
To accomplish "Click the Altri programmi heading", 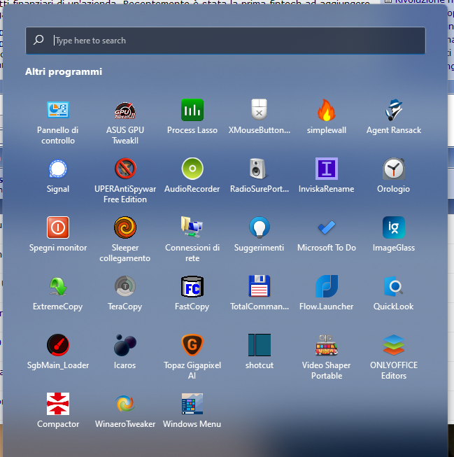I will tap(64, 71).
